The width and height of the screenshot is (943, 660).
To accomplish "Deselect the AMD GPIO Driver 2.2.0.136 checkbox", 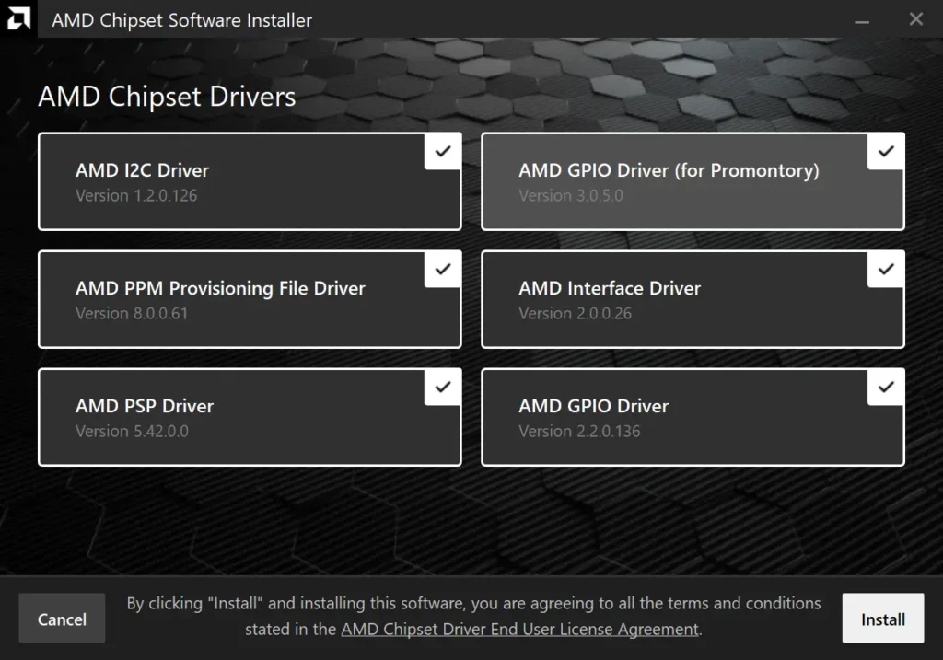I will [886, 388].
